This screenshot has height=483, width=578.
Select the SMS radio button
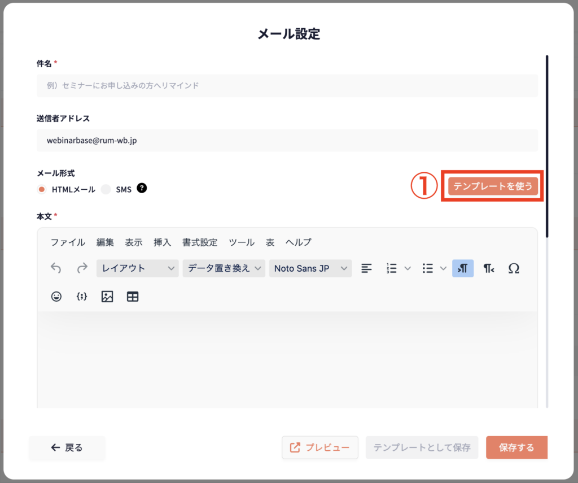click(106, 190)
